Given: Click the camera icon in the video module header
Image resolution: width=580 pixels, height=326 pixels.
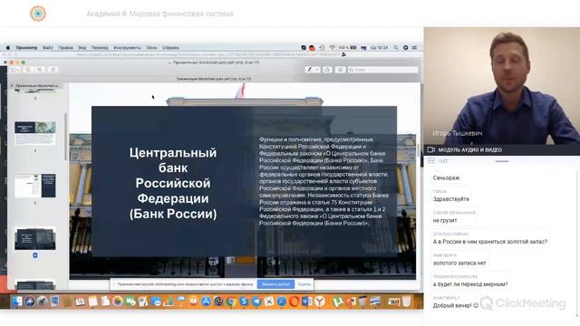Looking at the screenshot, I should tap(431, 149).
